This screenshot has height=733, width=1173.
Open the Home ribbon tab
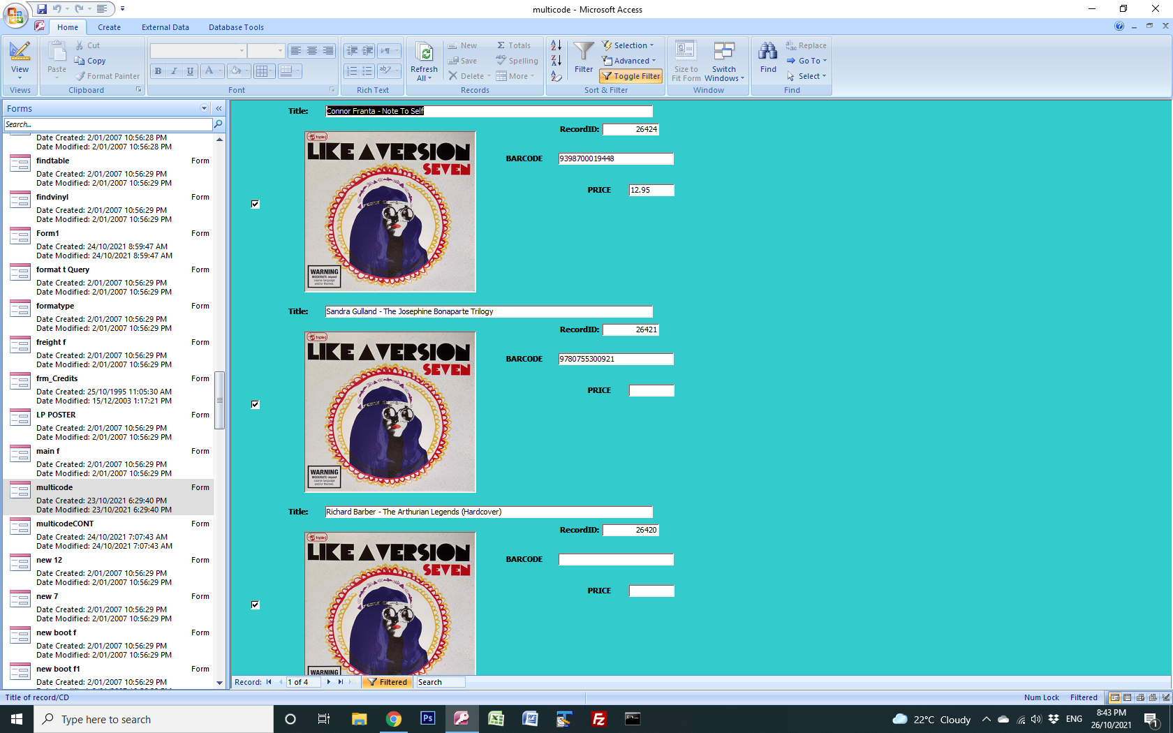pos(68,27)
